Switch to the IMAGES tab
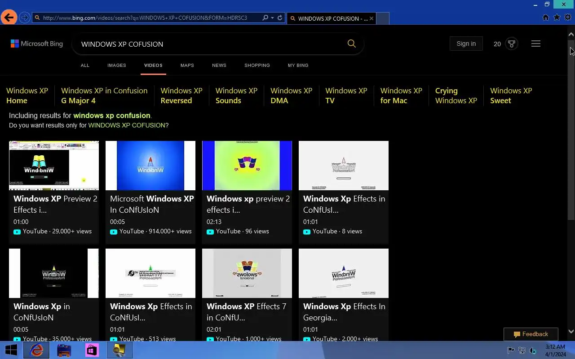575x359 pixels. (x=117, y=66)
